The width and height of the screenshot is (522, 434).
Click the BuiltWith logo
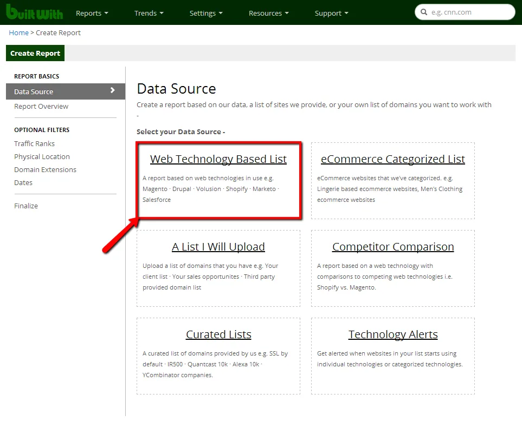[34, 12]
